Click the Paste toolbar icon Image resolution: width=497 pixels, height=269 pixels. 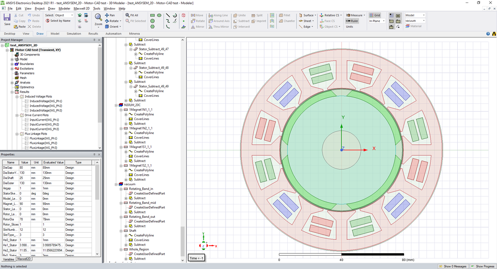click(16, 27)
